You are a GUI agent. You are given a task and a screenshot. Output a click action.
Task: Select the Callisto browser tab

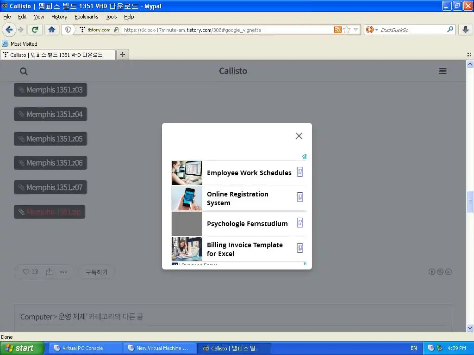pos(58,55)
